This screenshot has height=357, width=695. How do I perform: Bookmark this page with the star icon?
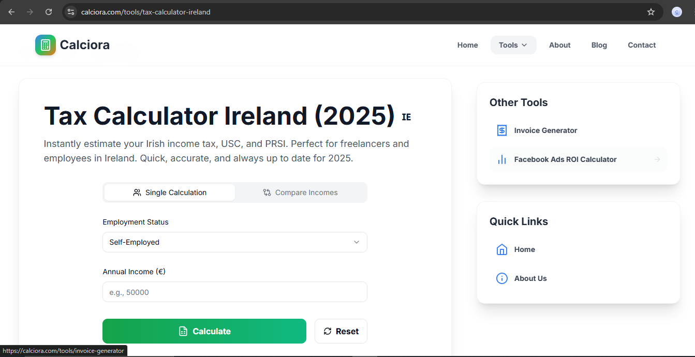click(x=651, y=12)
